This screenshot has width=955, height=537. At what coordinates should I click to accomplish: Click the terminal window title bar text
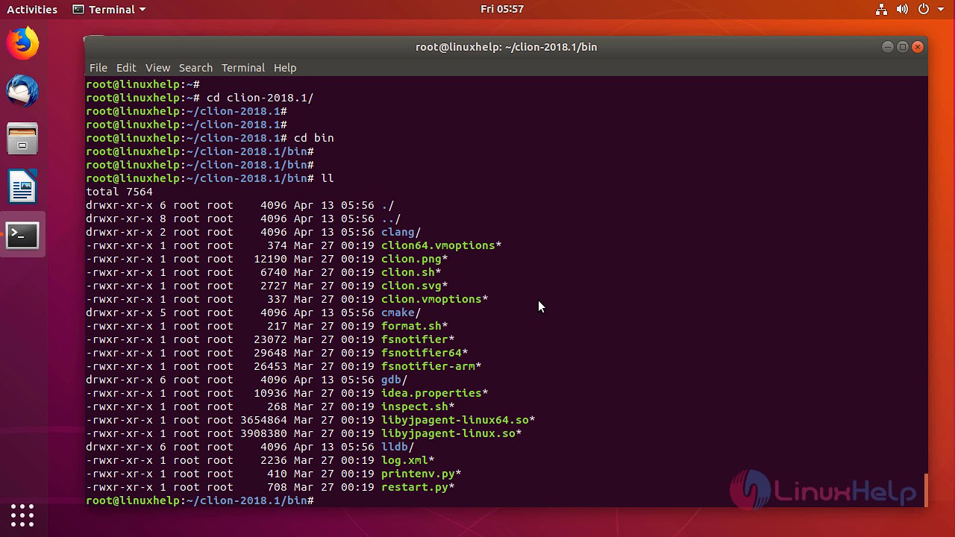tap(506, 47)
